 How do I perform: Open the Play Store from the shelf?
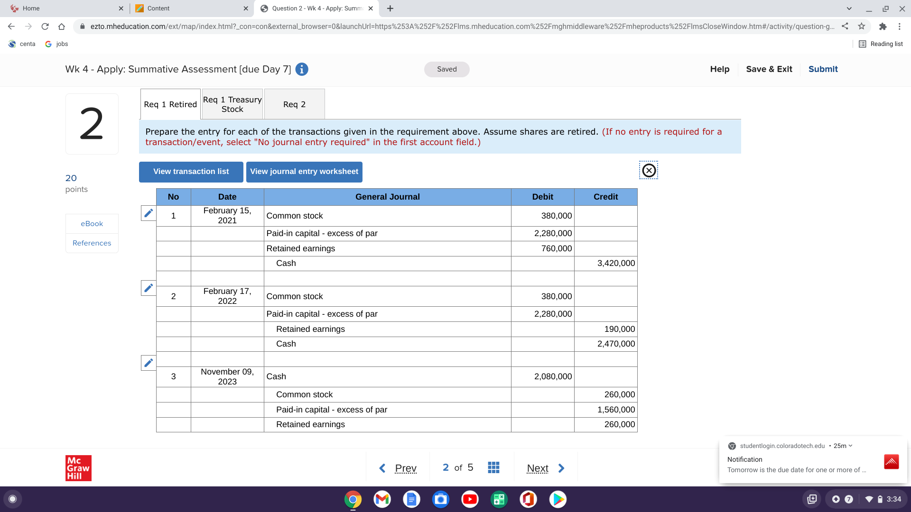(x=558, y=499)
